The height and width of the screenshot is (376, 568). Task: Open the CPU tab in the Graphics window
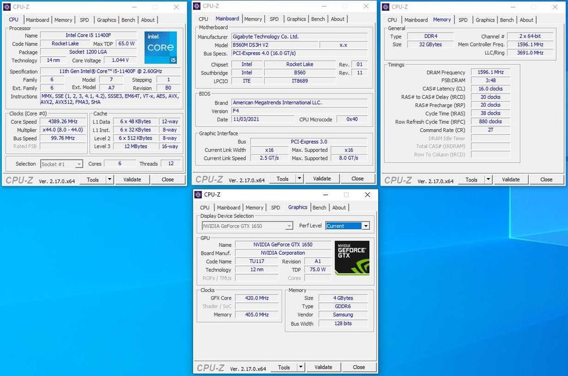(204, 208)
